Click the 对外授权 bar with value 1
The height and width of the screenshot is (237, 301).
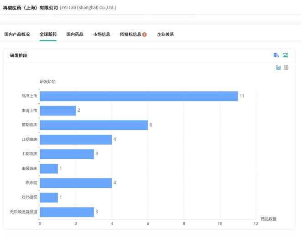(x=49, y=197)
